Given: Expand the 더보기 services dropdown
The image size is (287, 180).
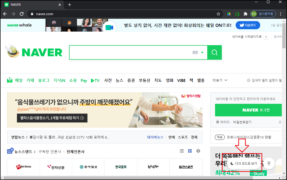Looking at the screenshot, I should pos(220,80).
